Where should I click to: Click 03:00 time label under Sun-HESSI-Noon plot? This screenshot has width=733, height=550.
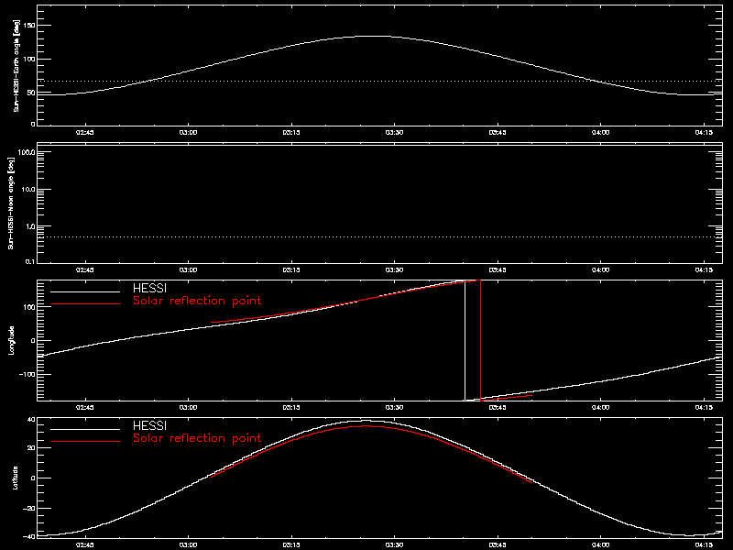click(x=188, y=270)
